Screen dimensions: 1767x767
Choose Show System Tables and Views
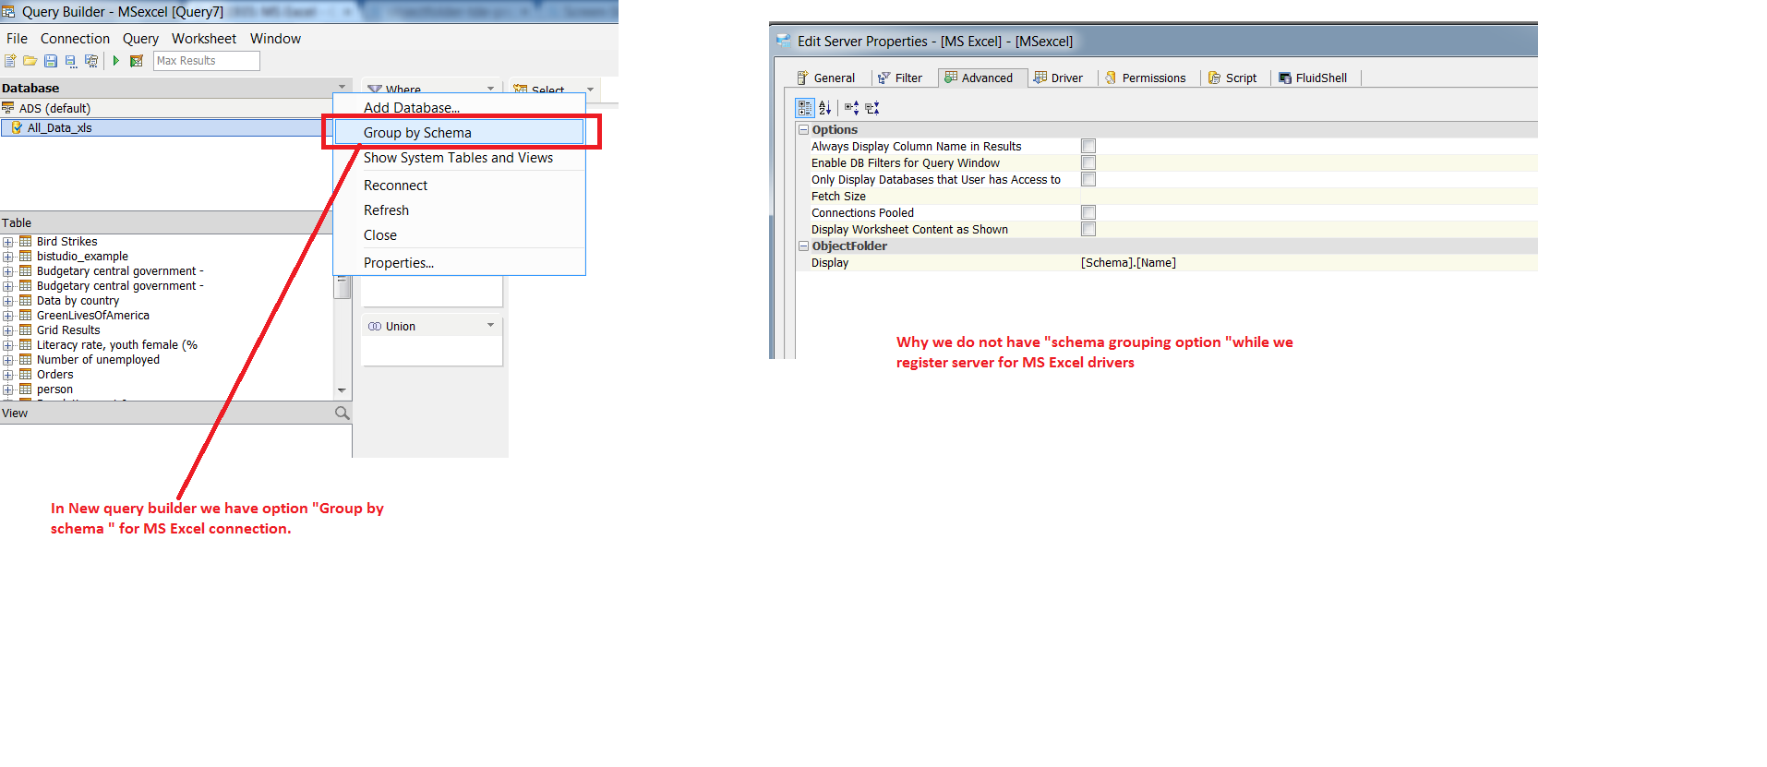(x=459, y=158)
